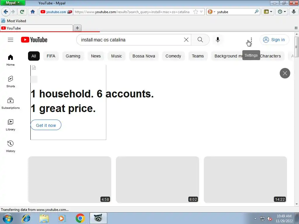
Task: Open the search engine selector dropdown
Action: tap(211, 12)
